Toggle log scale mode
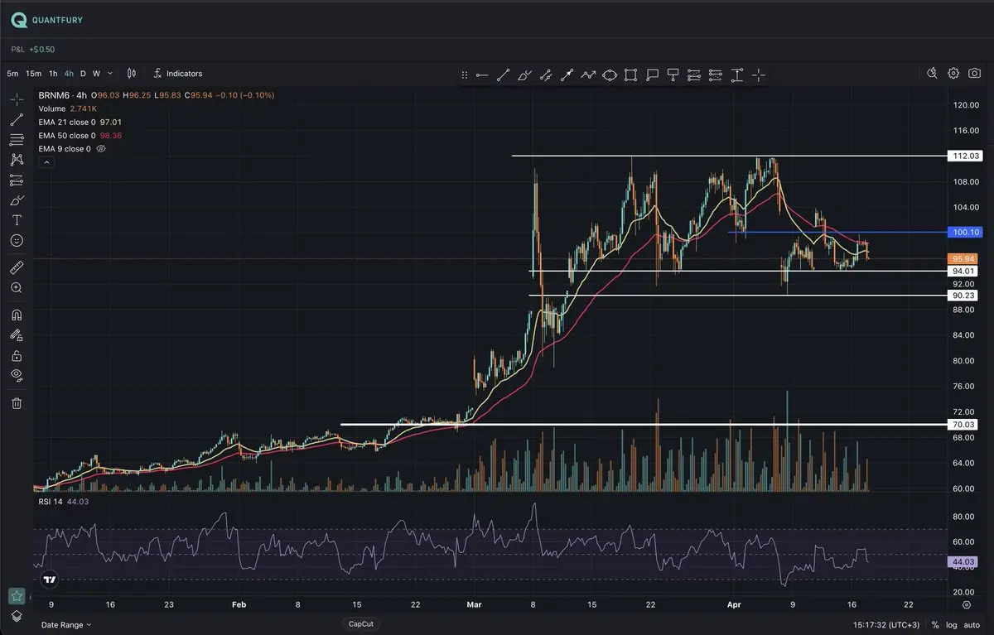The image size is (994, 635). coord(952,624)
